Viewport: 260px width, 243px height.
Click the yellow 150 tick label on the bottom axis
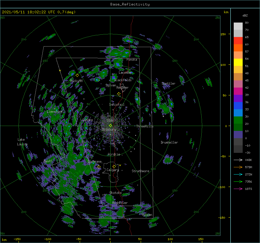pos(201,239)
